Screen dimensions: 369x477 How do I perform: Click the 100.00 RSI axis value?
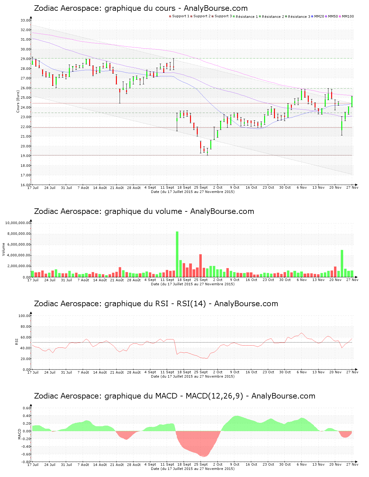[x=25, y=316]
